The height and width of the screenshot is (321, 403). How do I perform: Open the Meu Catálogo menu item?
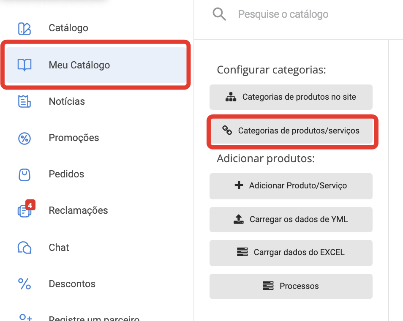point(79,65)
